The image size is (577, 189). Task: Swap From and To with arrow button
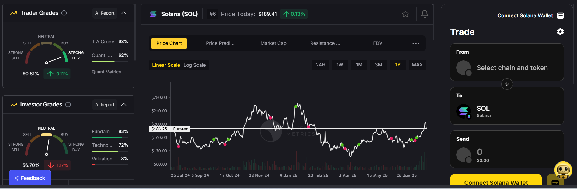507,84
